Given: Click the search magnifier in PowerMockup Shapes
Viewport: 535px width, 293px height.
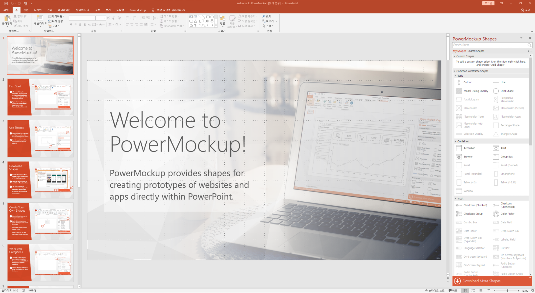Looking at the screenshot, I should 529,45.
